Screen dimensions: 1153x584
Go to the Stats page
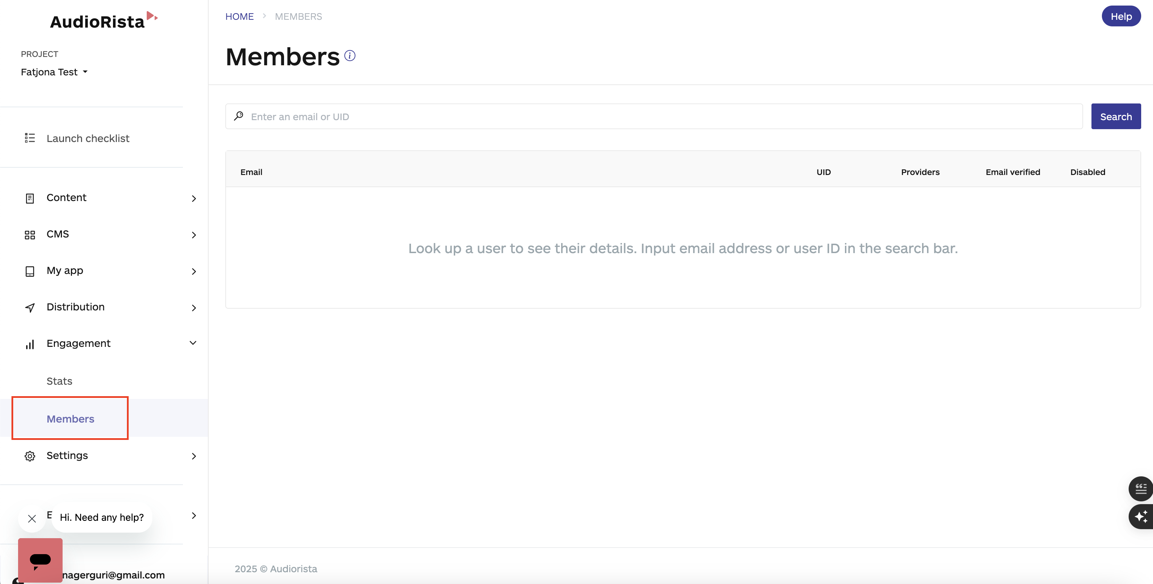pos(59,381)
